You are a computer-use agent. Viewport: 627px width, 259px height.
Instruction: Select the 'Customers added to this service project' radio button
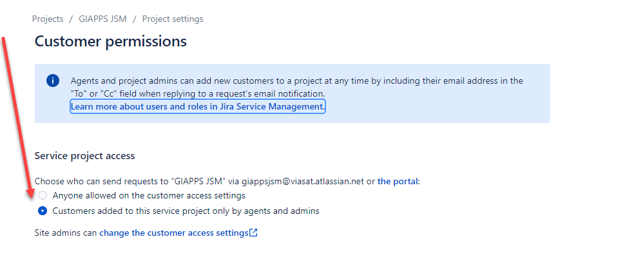pos(43,211)
